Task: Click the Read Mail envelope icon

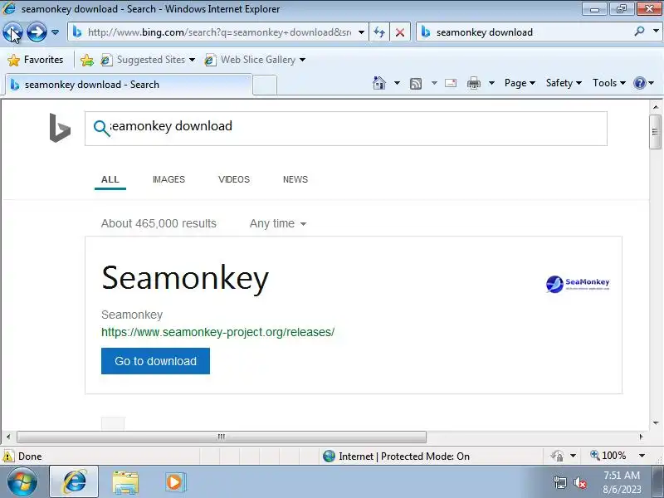Action: (x=451, y=83)
